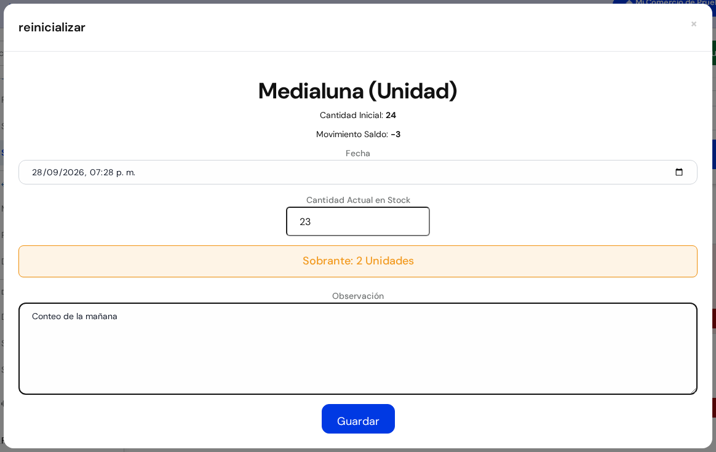
Task: Click the Observación label
Action: point(358,296)
